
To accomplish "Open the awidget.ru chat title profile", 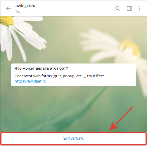I will (25, 6).
